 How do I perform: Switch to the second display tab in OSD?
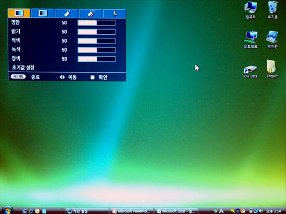pos(43,14)
